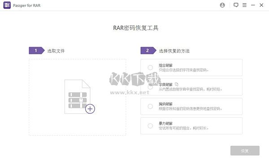Minimize the Passper window
The height and width of the screenshot is (164, 269).
pyautogui.click(x=253, y=5)
